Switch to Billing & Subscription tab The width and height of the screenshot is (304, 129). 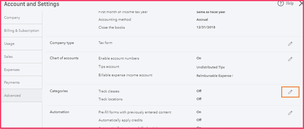point(21,31)
